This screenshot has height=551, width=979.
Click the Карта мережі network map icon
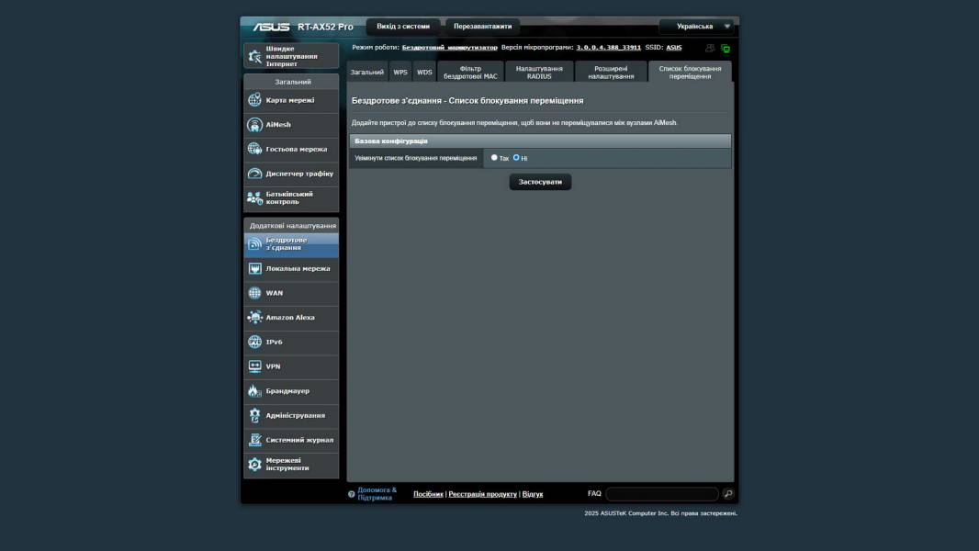pyautogui.click(x=255, y=100)
